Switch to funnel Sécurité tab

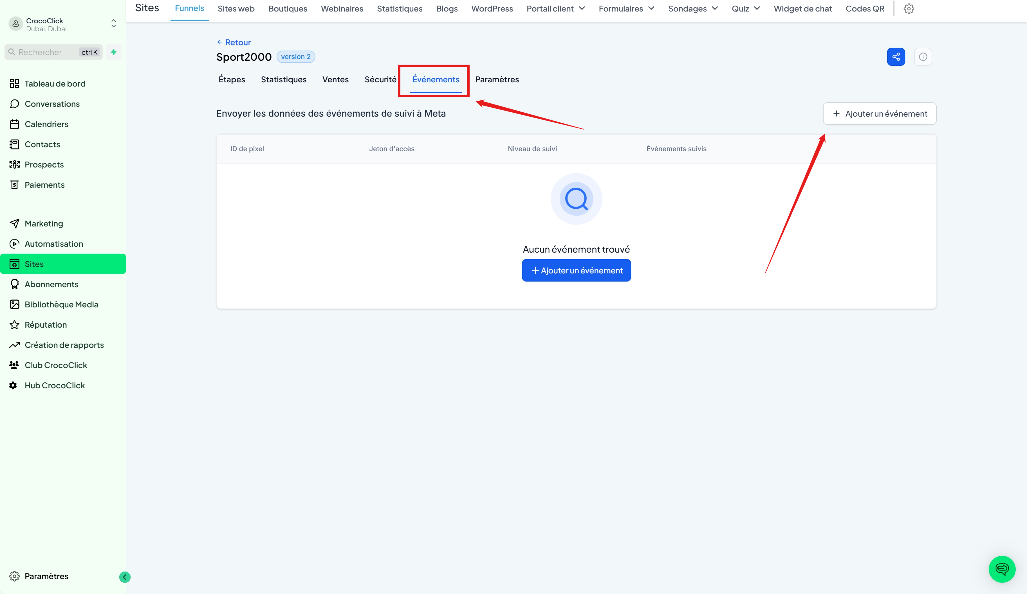[380, 79]
